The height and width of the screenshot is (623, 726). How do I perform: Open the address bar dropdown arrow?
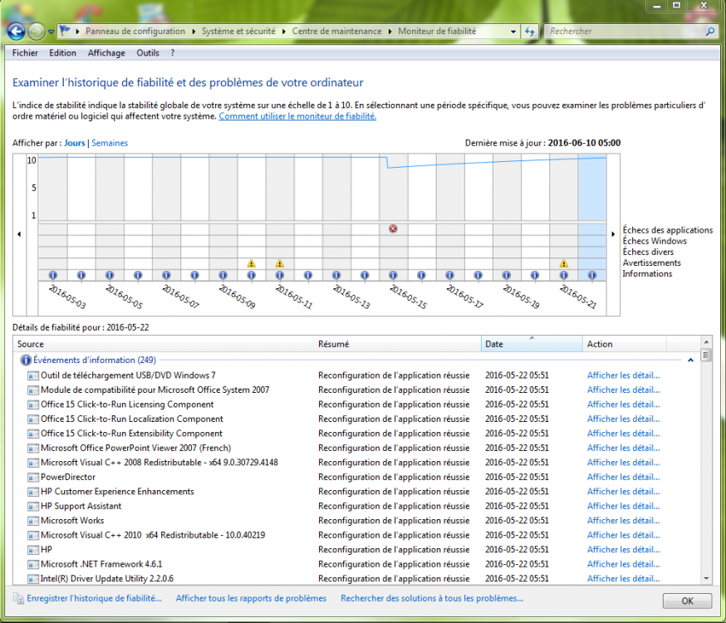(x=513, y=32)
